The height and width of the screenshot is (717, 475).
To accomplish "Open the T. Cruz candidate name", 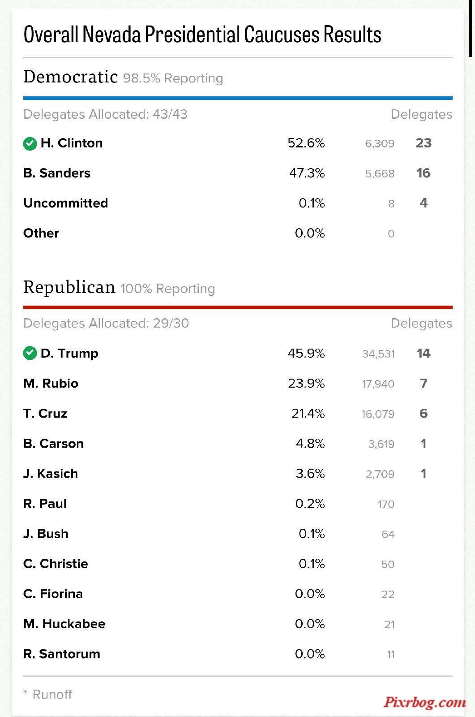I will [45, 413].
